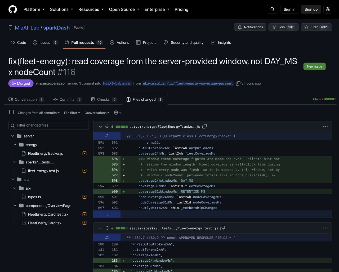The image size is (339, 272).
Task: Expand down hunk below line 603
Action: click(x=107, y=214)
